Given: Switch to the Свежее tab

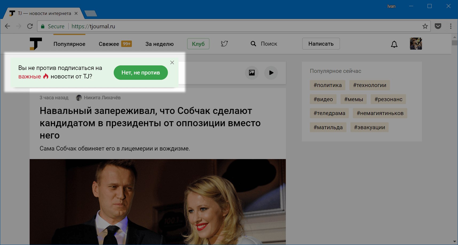Looking at the screenshot, I should (x=109, y=44).
